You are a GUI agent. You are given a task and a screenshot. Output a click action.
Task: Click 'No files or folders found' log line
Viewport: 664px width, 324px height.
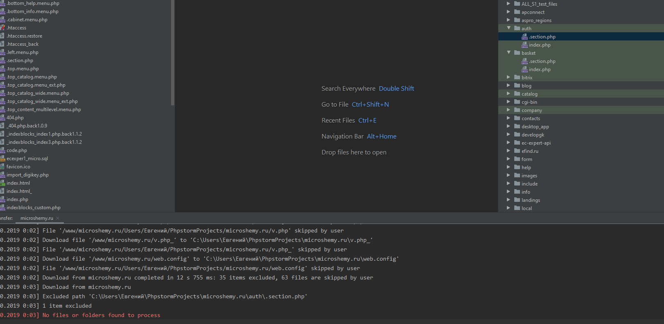point(101,315)
